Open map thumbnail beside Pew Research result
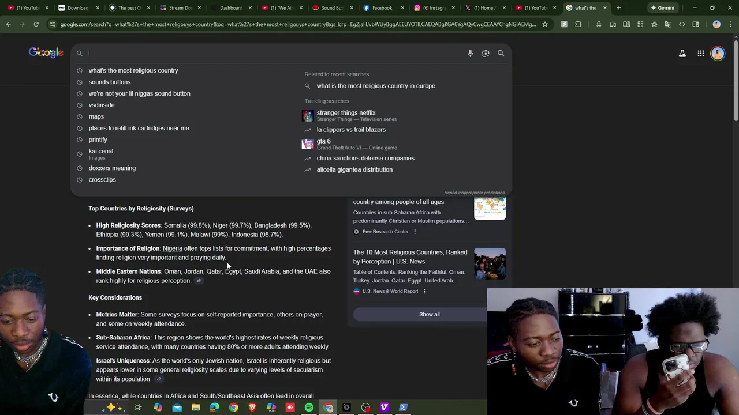The height and width of the screenshot is (415, 739). click(490, 208)
